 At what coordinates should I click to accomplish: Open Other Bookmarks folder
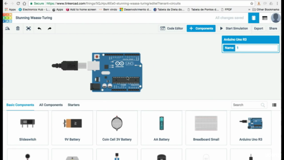266,9
